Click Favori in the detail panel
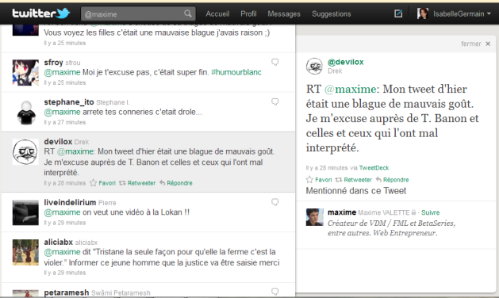The height and width of the screenshot is (298, 499). pos(324,180)
